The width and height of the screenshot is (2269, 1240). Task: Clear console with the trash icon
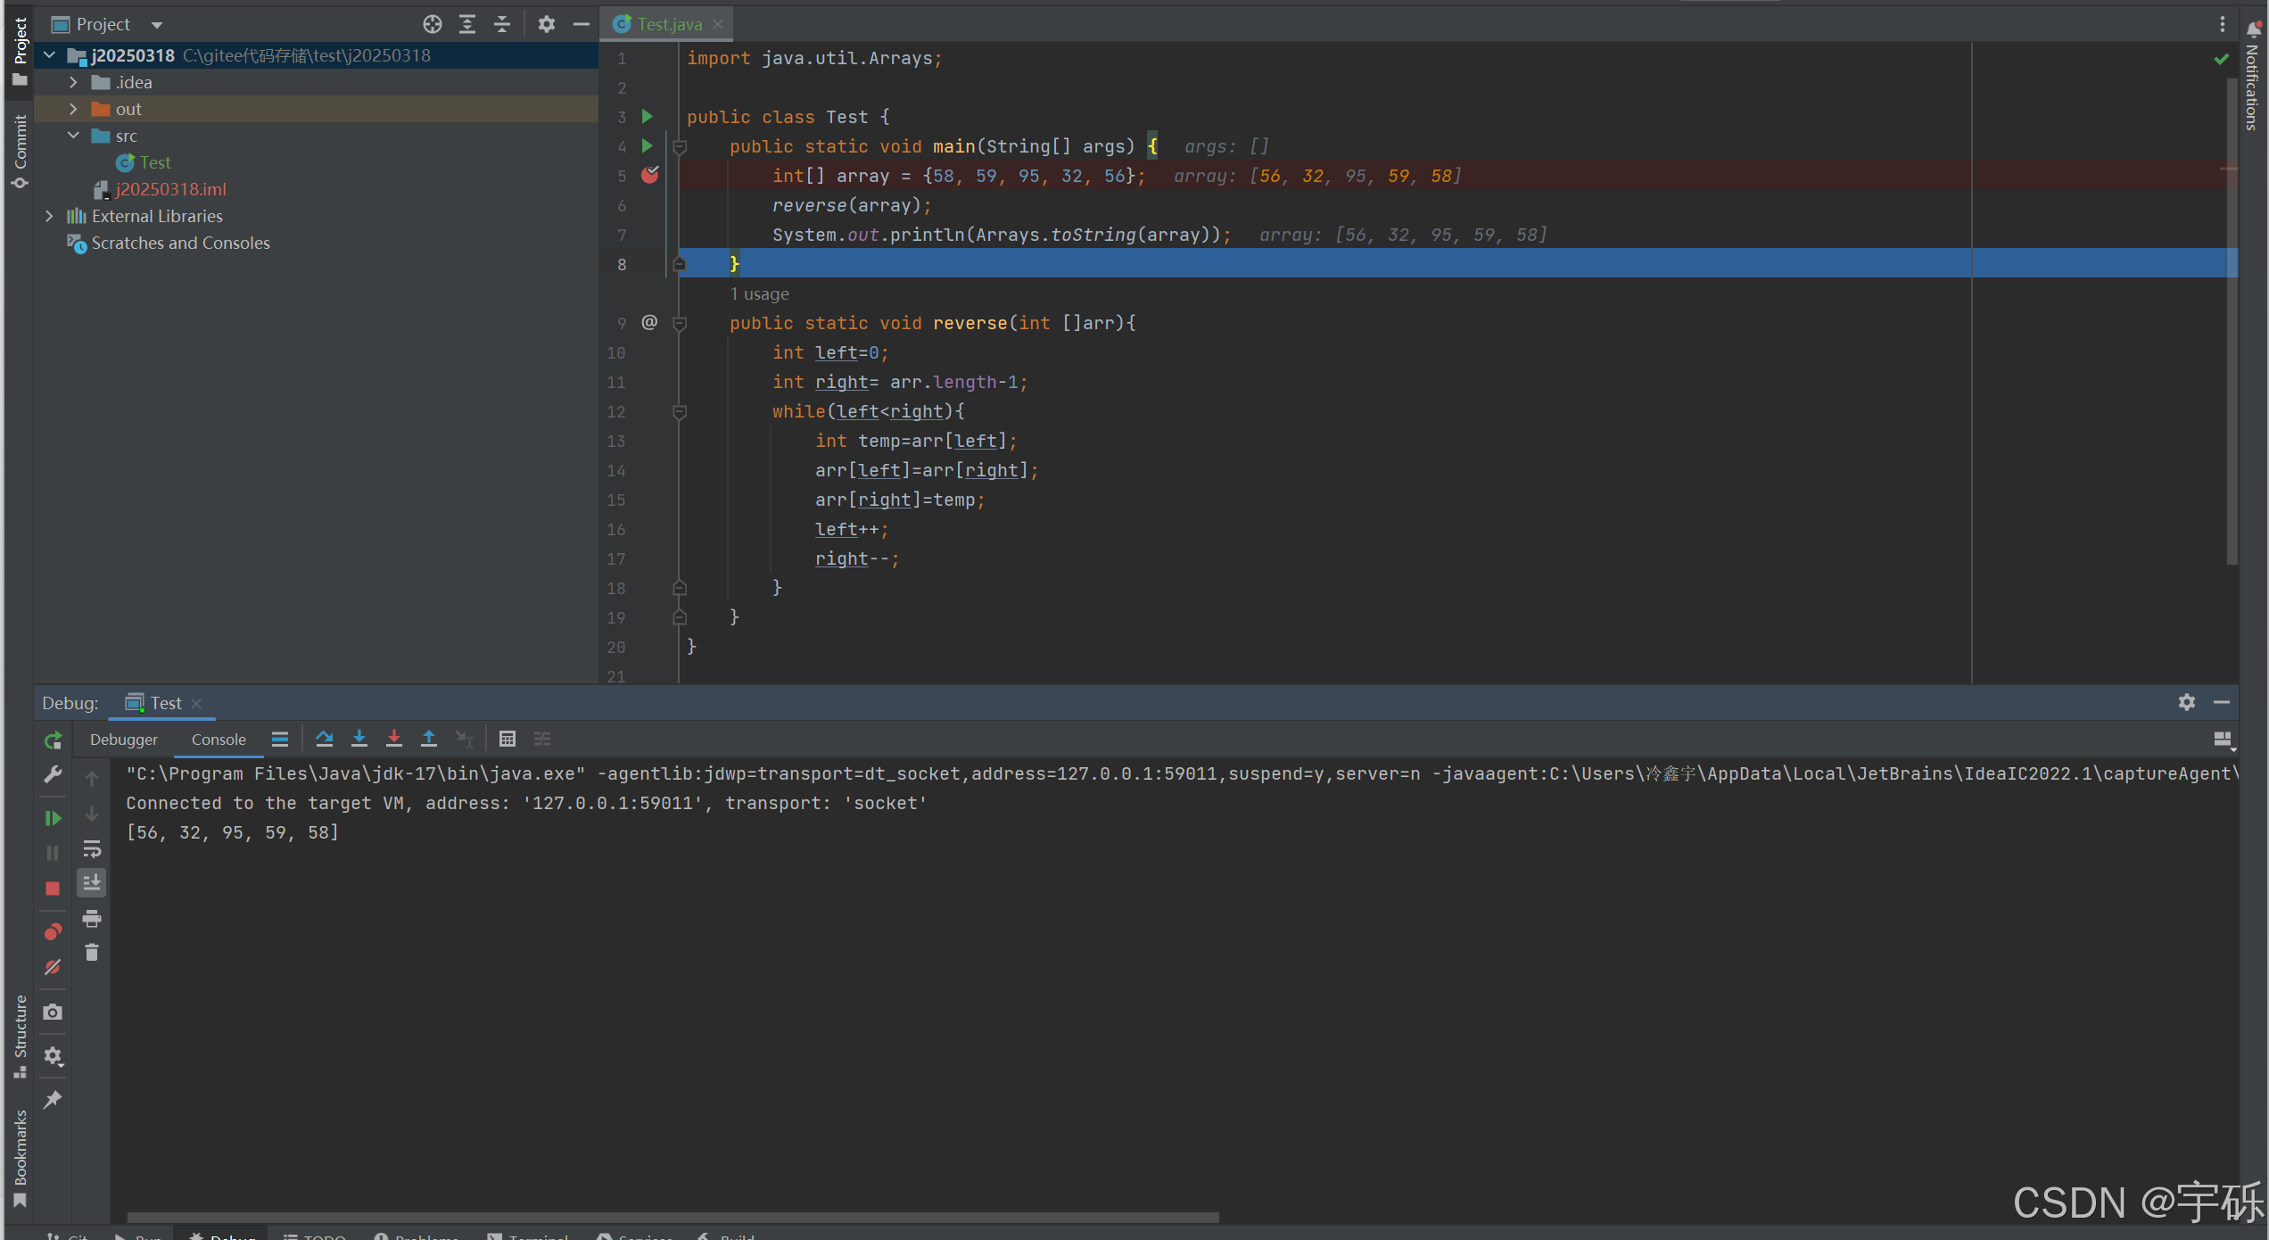(x=91, y=953)
